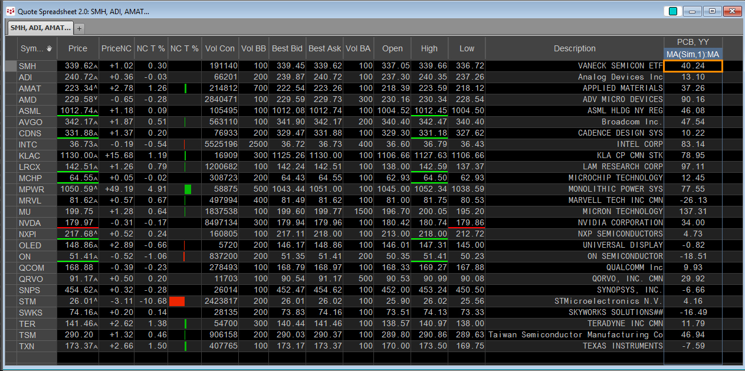Add a new tab with plus button
Screen dimensions: 745x371
pyautogui.click(x=80, y=28)
